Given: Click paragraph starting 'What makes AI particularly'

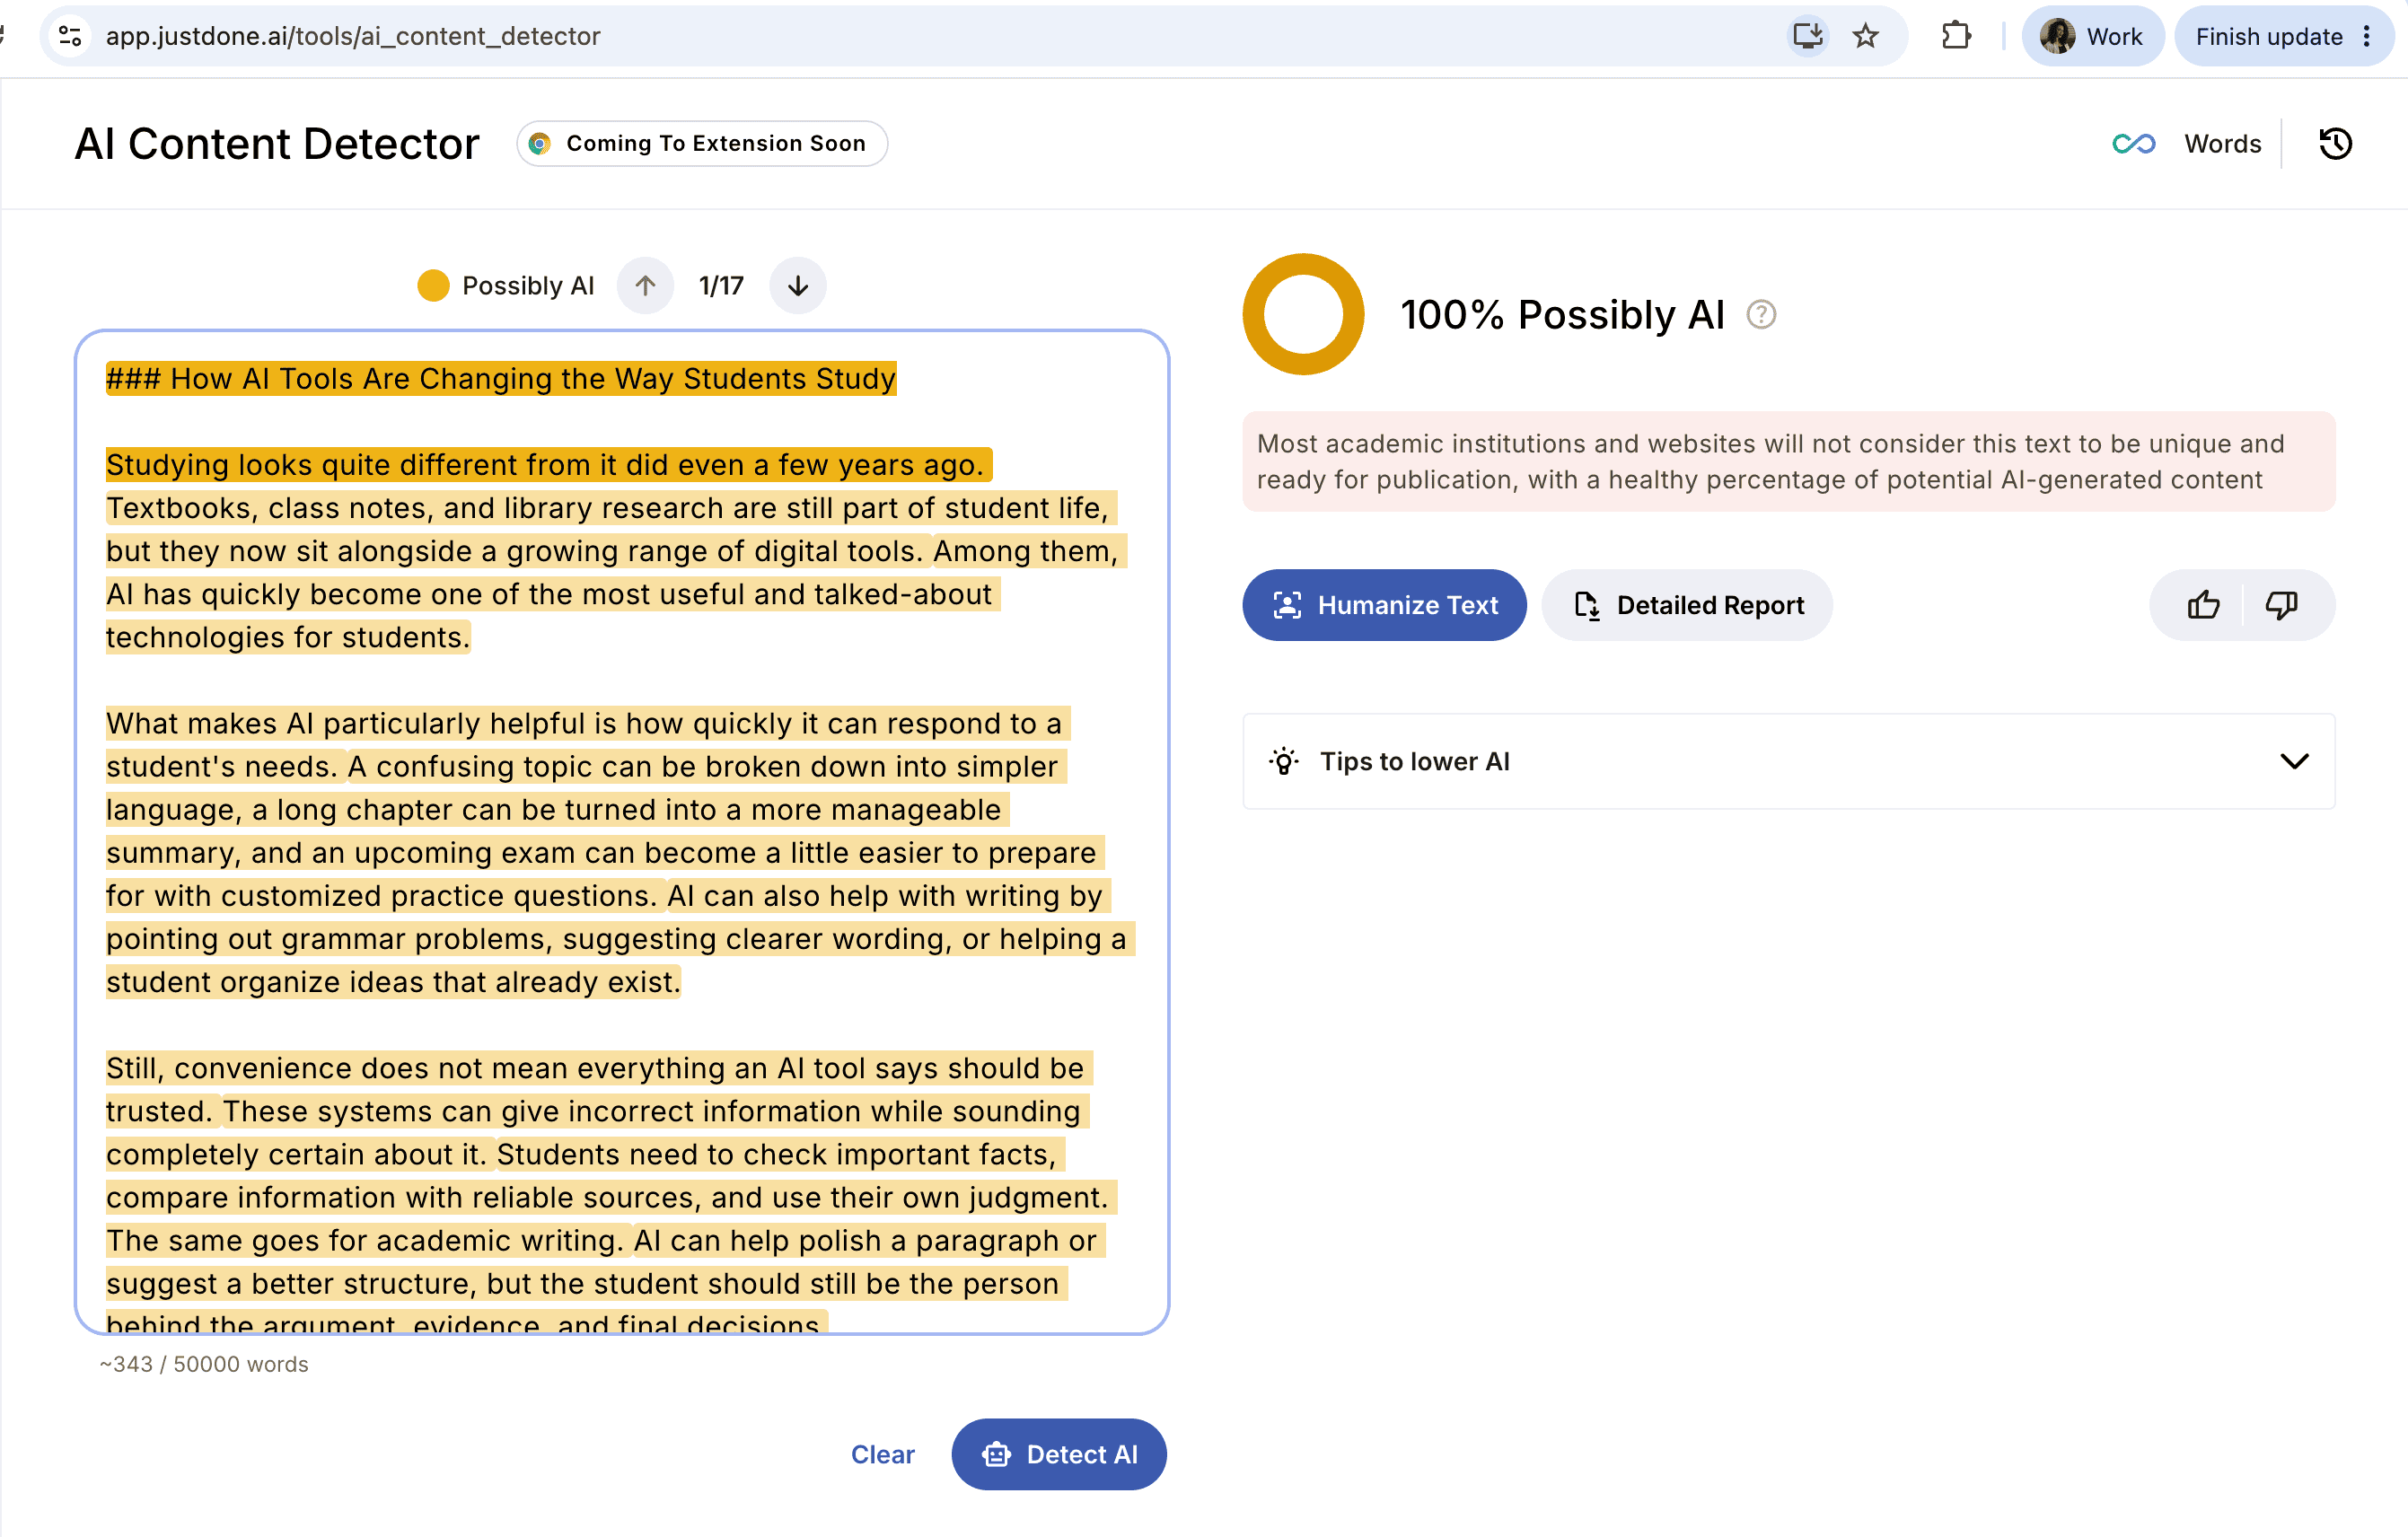Looking at the screenshot, I should point(620,853).
